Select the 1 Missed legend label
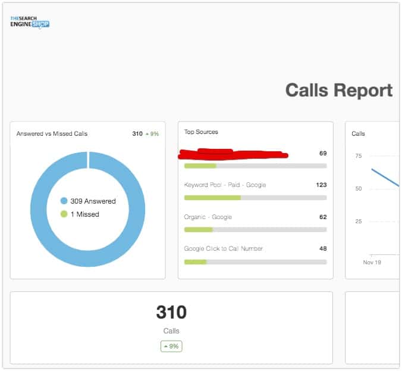Viewport: 402px width, 371px height. pos(85,214)
